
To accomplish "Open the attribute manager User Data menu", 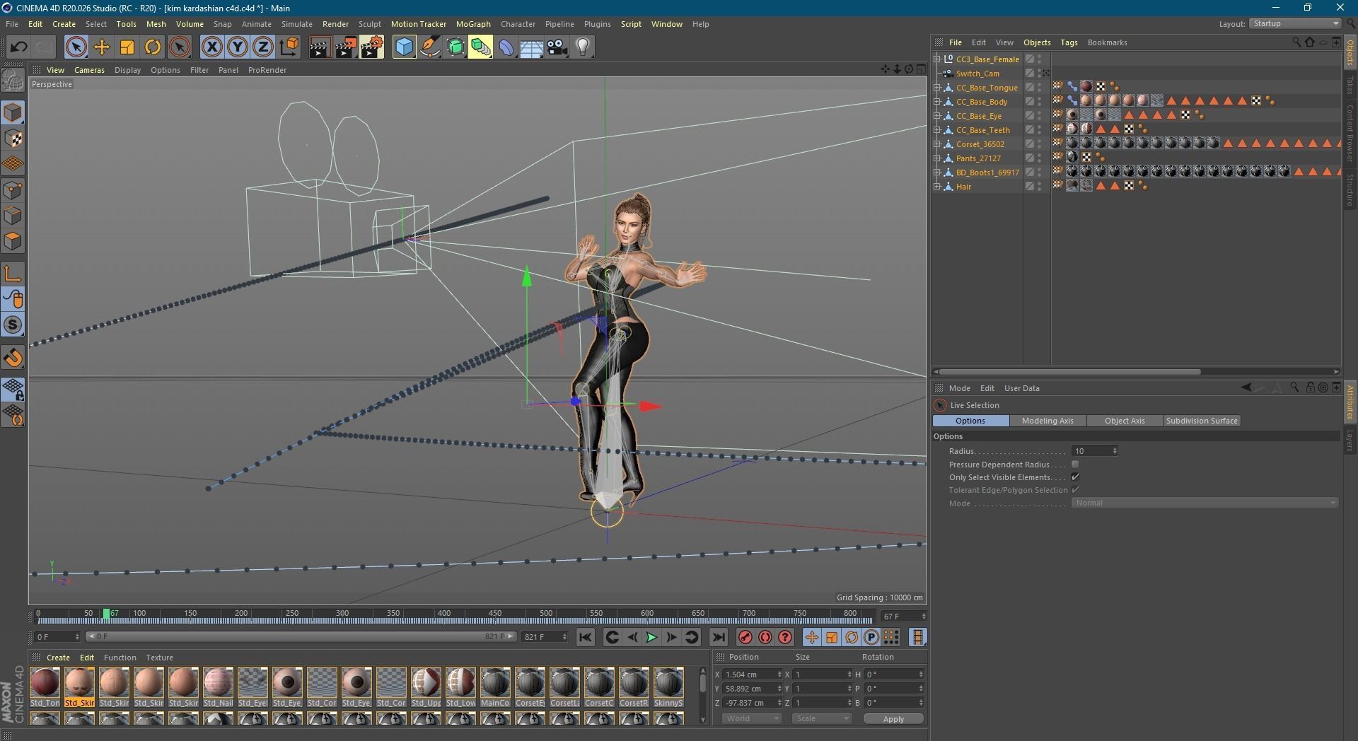I will [1021, 388].
